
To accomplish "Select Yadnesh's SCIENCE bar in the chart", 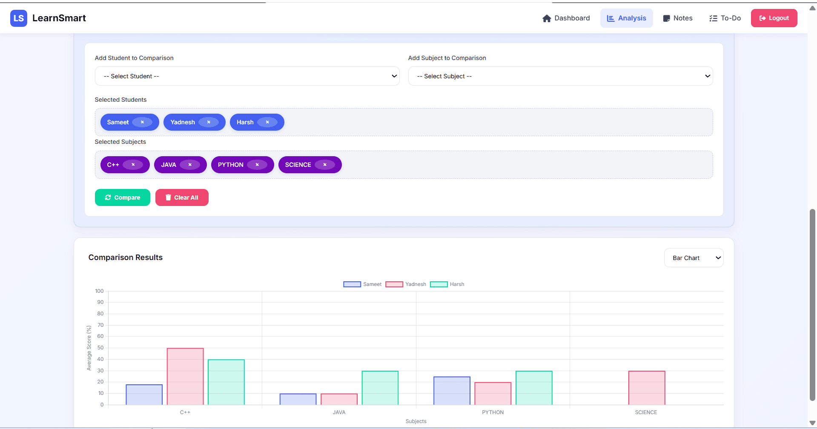I will [x=647, y=388].
